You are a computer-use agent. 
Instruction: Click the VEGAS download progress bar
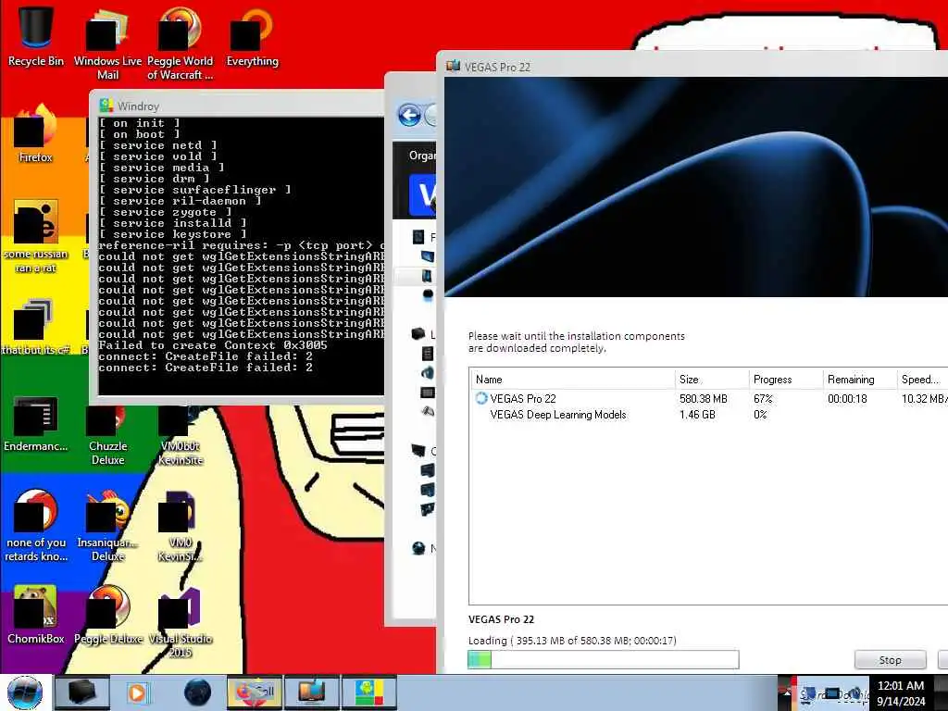[604, 659]
